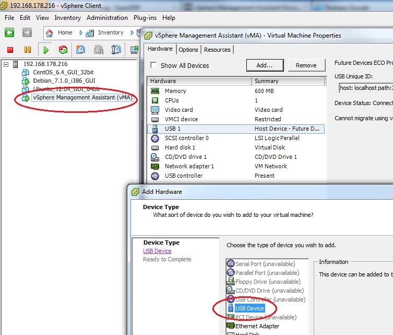Click the Home breadcrumb label
The image size is (393, 335).
point(65,32)
